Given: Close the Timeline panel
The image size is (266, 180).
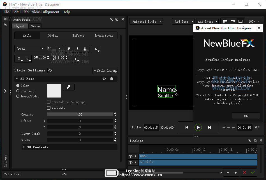Looking at the screenshot, I should [x=261, y=140].
